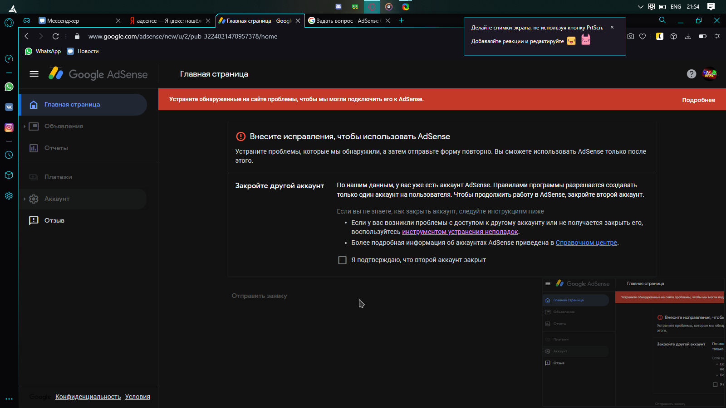726x408 pixels.
Task: Expand the Объявления section arrow
Action: coord(25,126)
